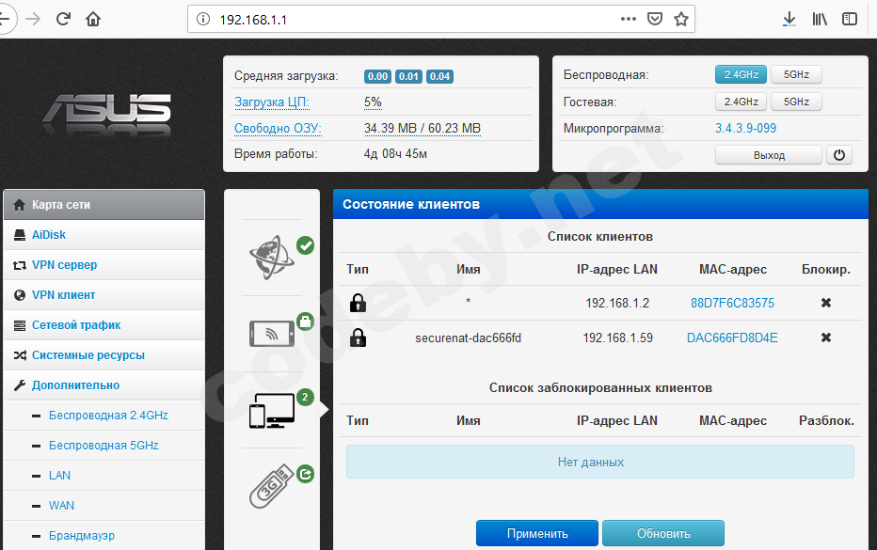Click client name securenat-dac666fd

point(469,338)
